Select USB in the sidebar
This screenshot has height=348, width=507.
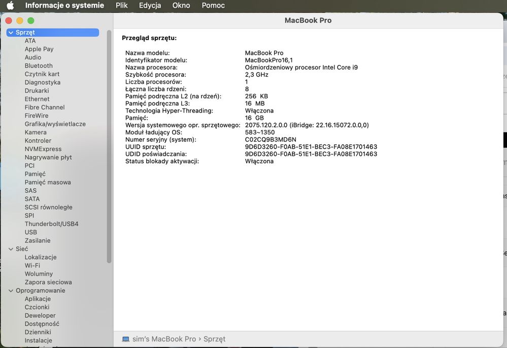[31, 232]
